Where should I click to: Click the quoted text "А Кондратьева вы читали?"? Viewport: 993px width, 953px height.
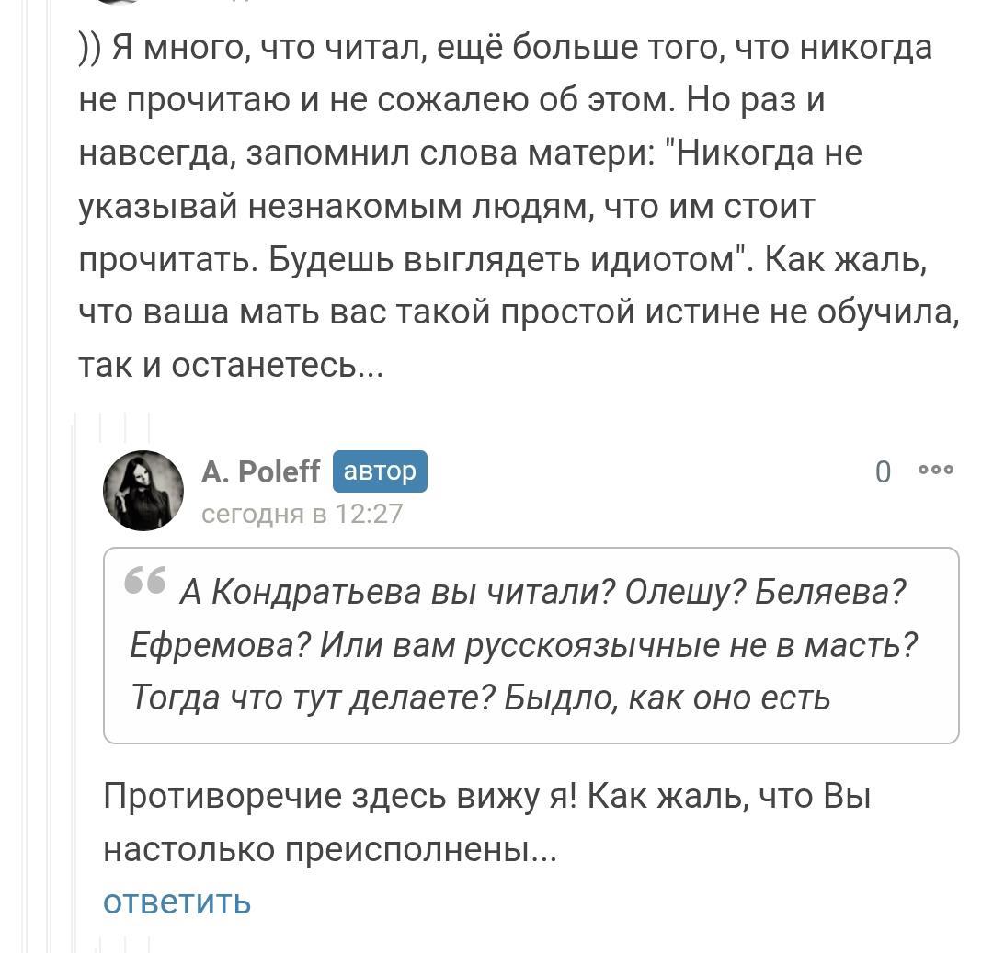[x=397, y=592]
